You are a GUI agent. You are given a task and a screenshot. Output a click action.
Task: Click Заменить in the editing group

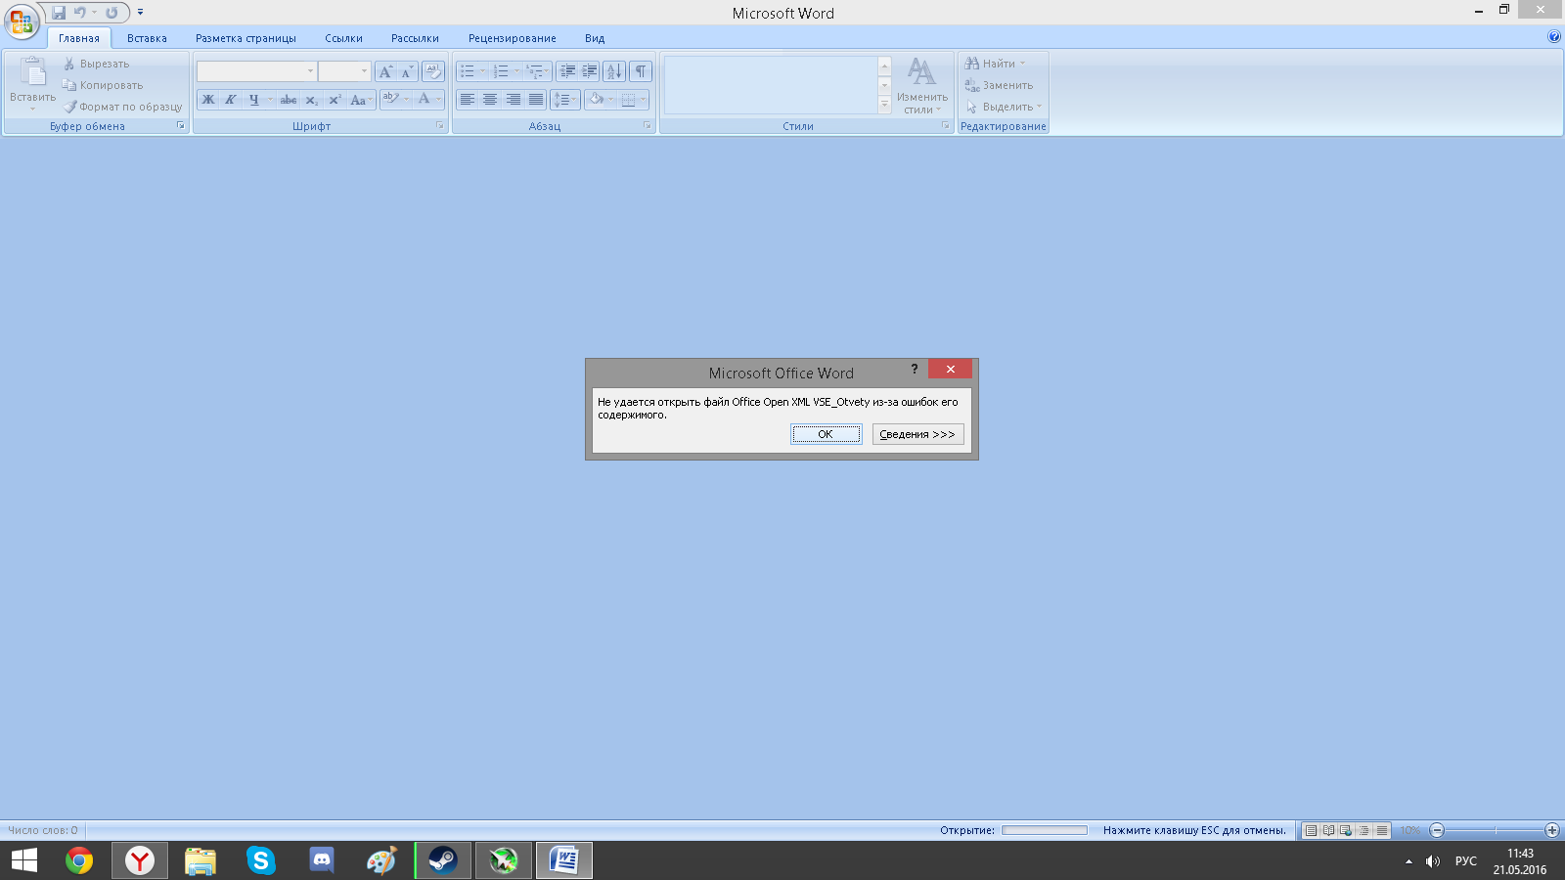tap(999, 85)
